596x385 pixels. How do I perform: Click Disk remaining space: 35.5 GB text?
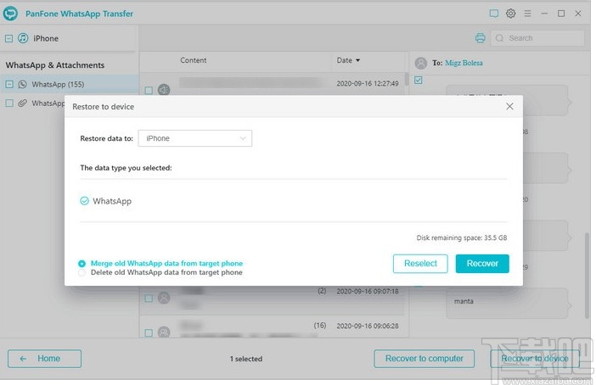point(462,237)
